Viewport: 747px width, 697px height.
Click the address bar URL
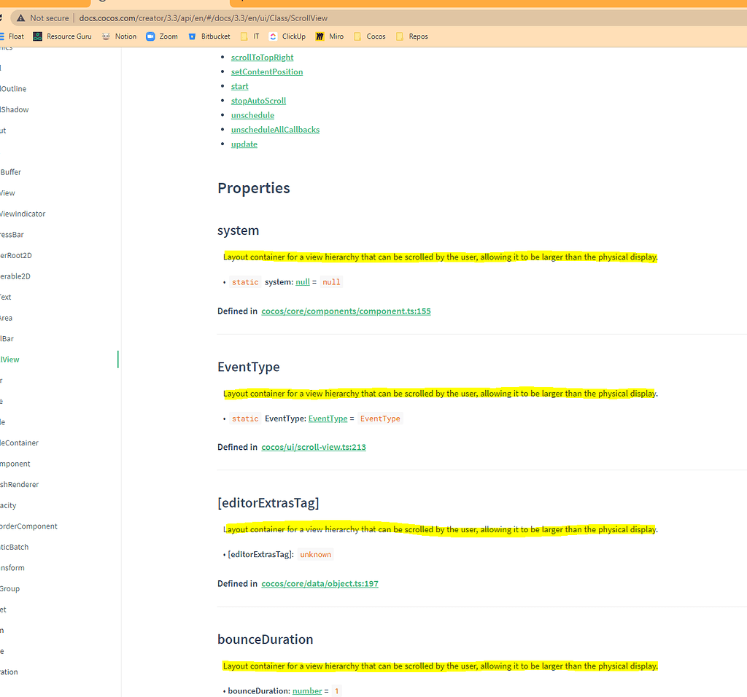pyautogui.click(x=204, y=18)
